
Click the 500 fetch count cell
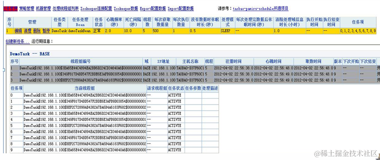(x=162, y=31)
